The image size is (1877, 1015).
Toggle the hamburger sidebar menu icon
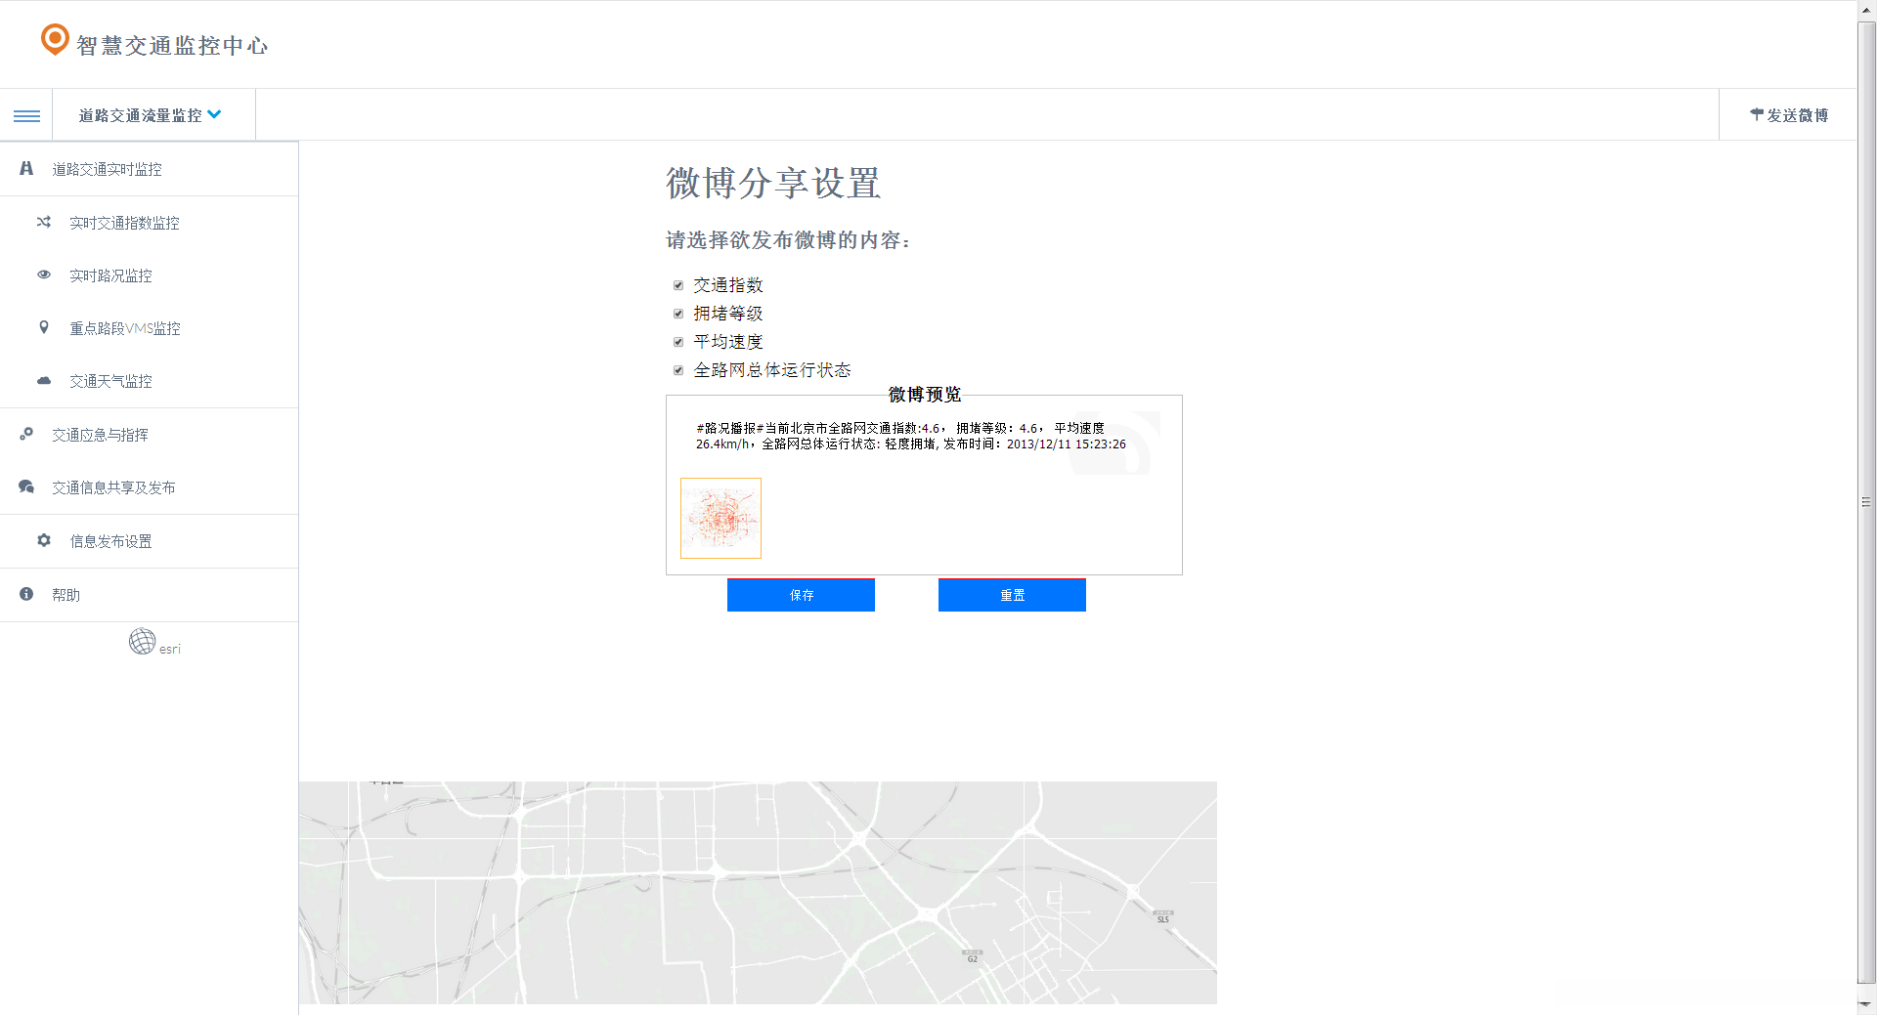pos(26,115)
